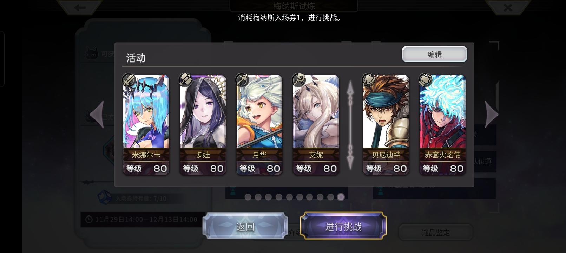Select the 月华 character card portrait
The image size is (566, 253).
tap(259, 112)
